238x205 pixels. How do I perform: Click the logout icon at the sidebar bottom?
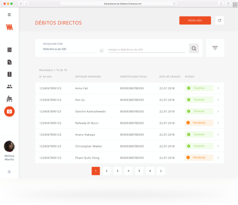(9, 172)
